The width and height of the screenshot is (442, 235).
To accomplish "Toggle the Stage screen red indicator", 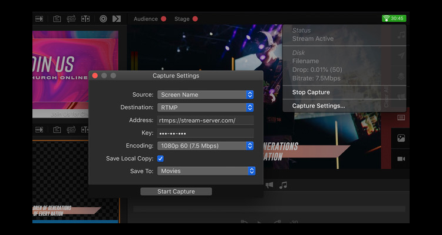I will click(x=195, y=19).
